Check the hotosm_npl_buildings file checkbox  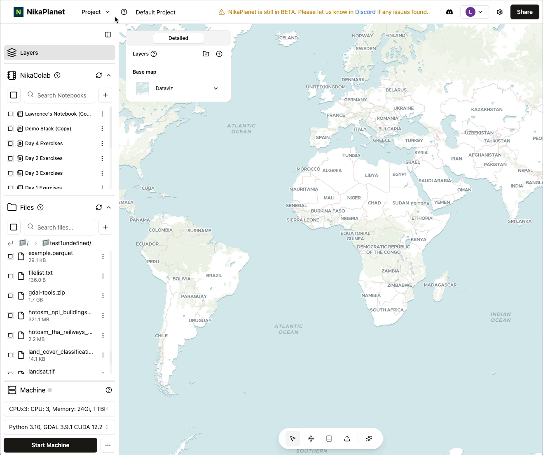click(10, 316)
